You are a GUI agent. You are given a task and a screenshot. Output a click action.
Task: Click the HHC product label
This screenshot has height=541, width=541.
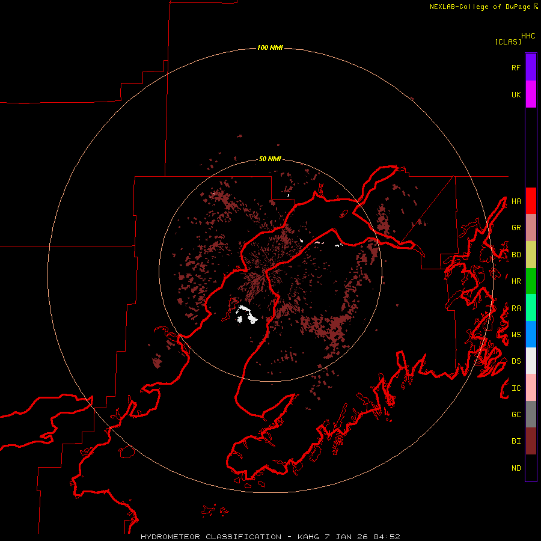528,36
